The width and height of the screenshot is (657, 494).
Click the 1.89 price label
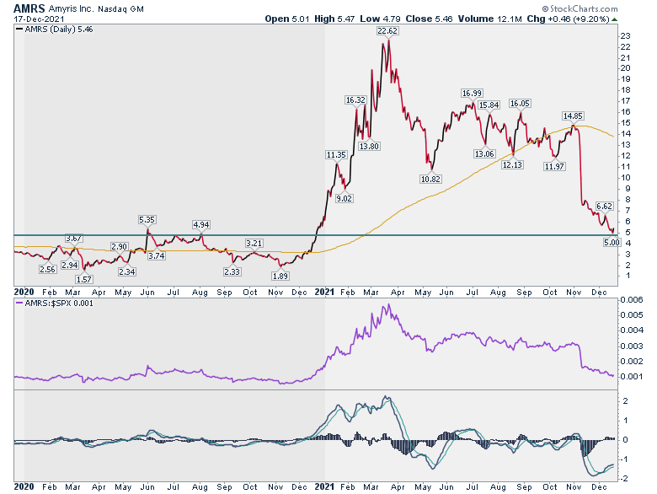[280, 276]
